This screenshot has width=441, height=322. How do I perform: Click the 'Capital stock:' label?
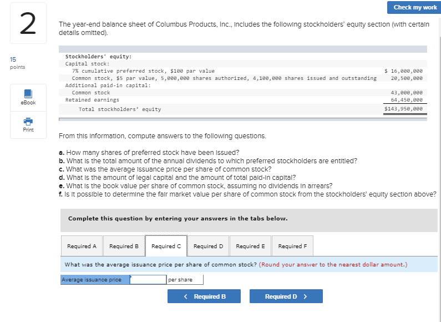(88, 64)
